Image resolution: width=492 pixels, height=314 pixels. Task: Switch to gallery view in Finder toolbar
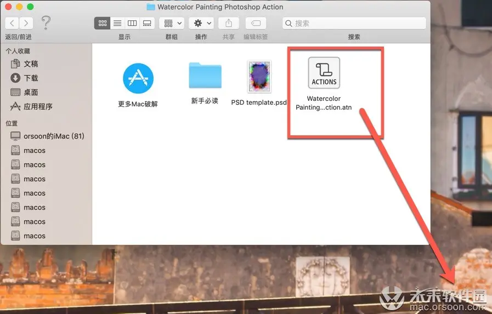coord(147,23)
